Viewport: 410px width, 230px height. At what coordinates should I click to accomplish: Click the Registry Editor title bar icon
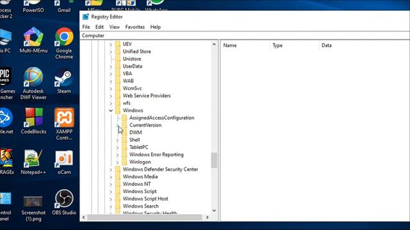(x=85, y=17)
